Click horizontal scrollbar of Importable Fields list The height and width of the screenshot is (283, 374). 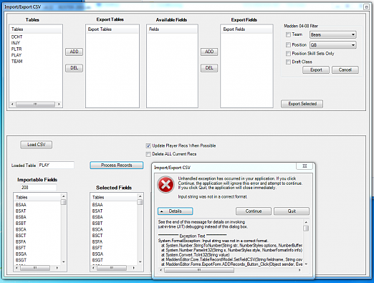pyautogui.click(x=35, y=268)
